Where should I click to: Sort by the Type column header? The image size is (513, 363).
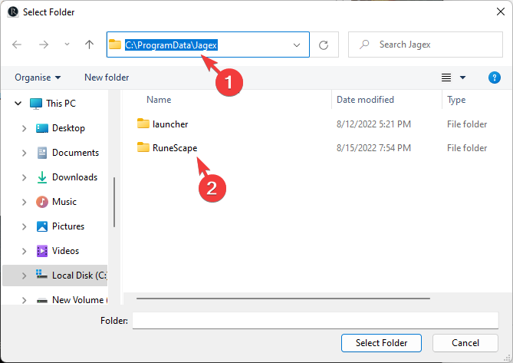pos(456,100)
